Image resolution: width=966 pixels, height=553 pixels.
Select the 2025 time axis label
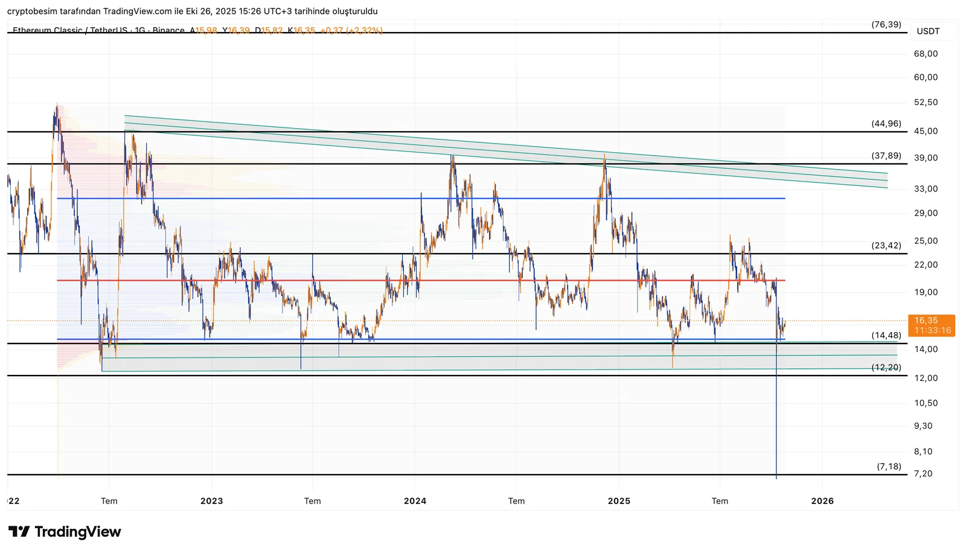619,501
